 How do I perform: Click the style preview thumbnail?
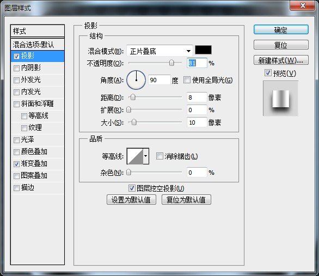[280, 99]
